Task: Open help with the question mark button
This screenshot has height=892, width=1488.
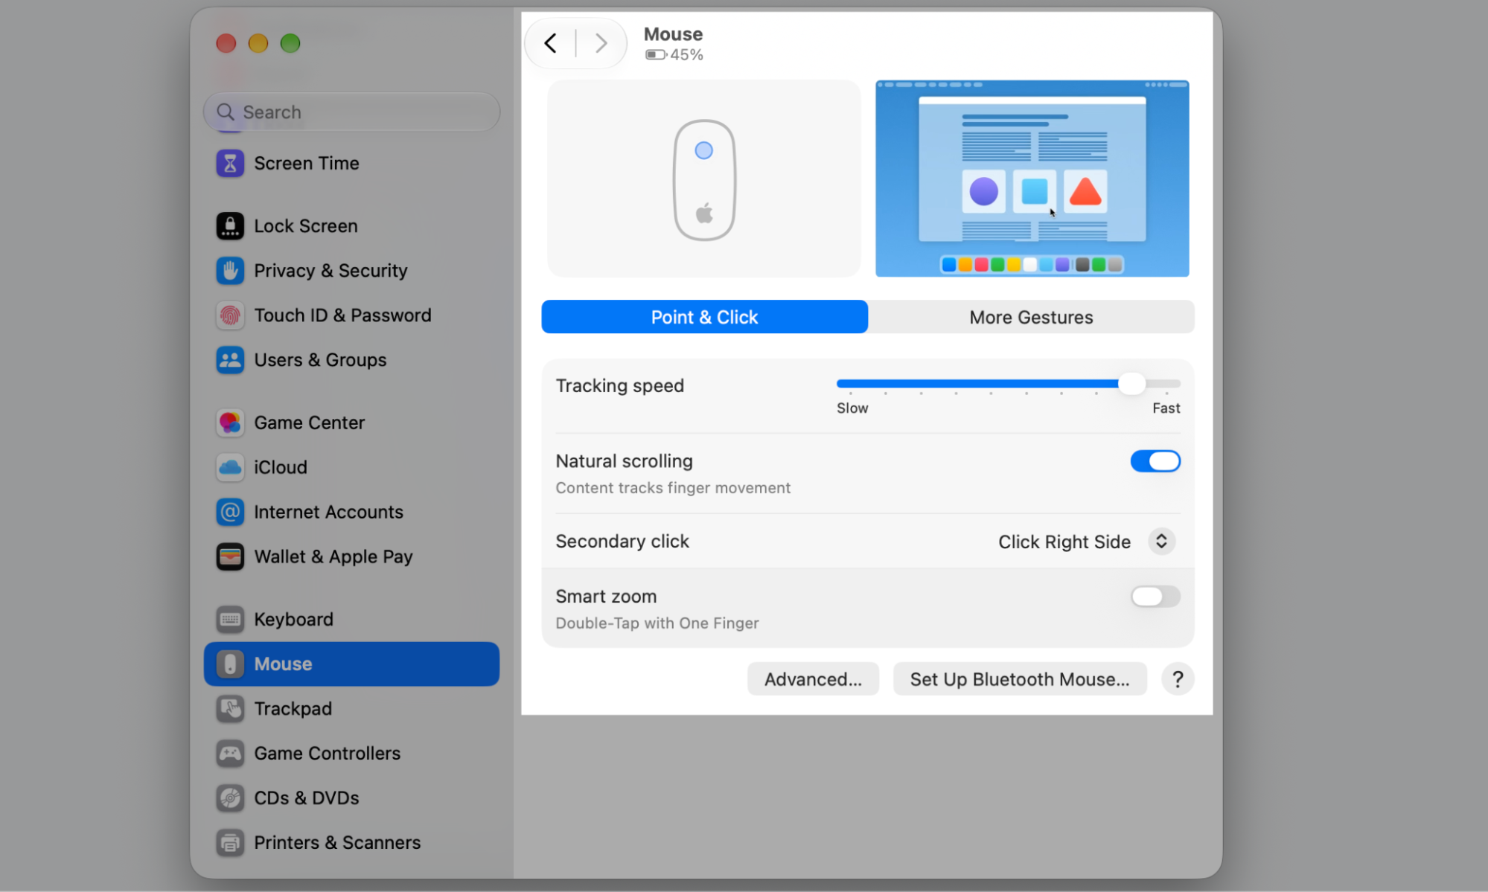Action: tap(1178, 679)
